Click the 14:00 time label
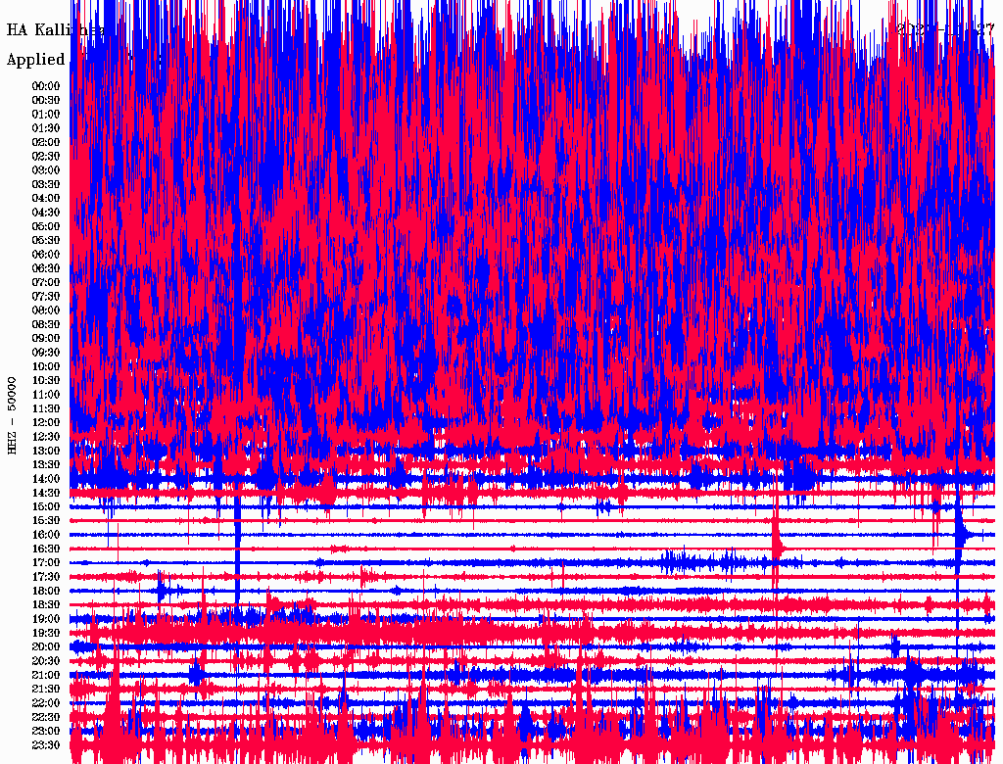The height and width of the screenshot is (764, 1003). pyautogui.click(x=46, y=479)
